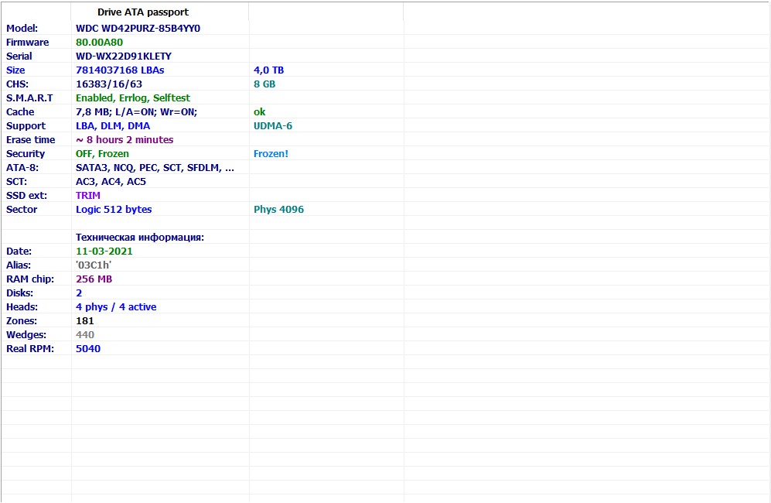Click the '8 GB' CHS capacity value
The height and width of the screenshot is (503, 771).
[264, 84]
